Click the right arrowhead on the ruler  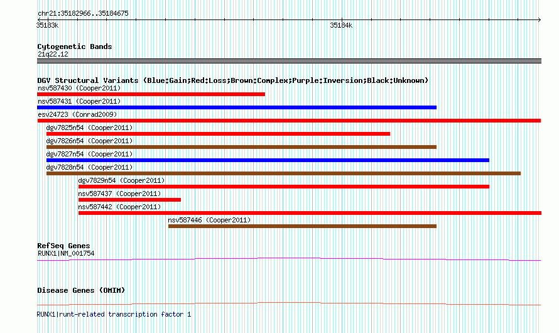[x=540, y=20]
